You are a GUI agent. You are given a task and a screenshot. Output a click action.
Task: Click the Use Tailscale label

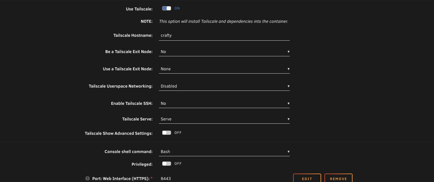pyautogui.click(x=139, y=9)
